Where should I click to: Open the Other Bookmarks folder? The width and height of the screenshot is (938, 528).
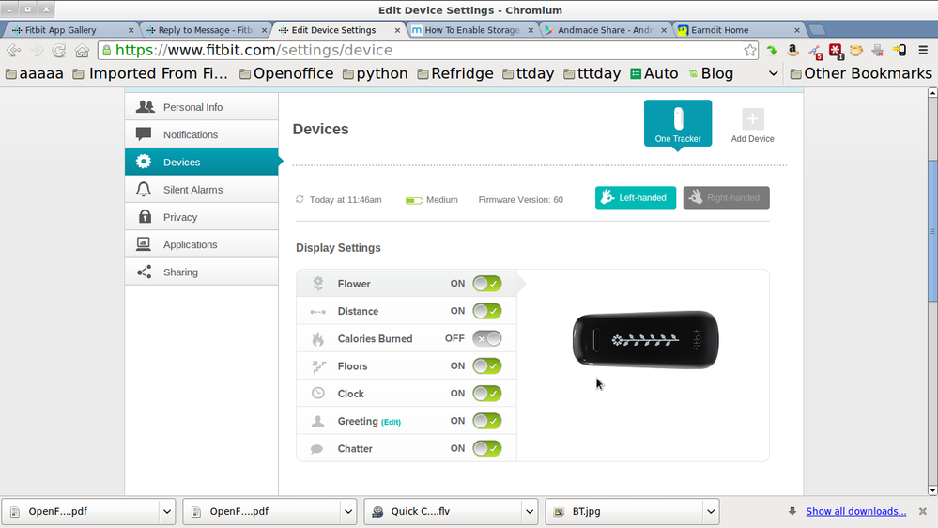[x=861, y=73]
